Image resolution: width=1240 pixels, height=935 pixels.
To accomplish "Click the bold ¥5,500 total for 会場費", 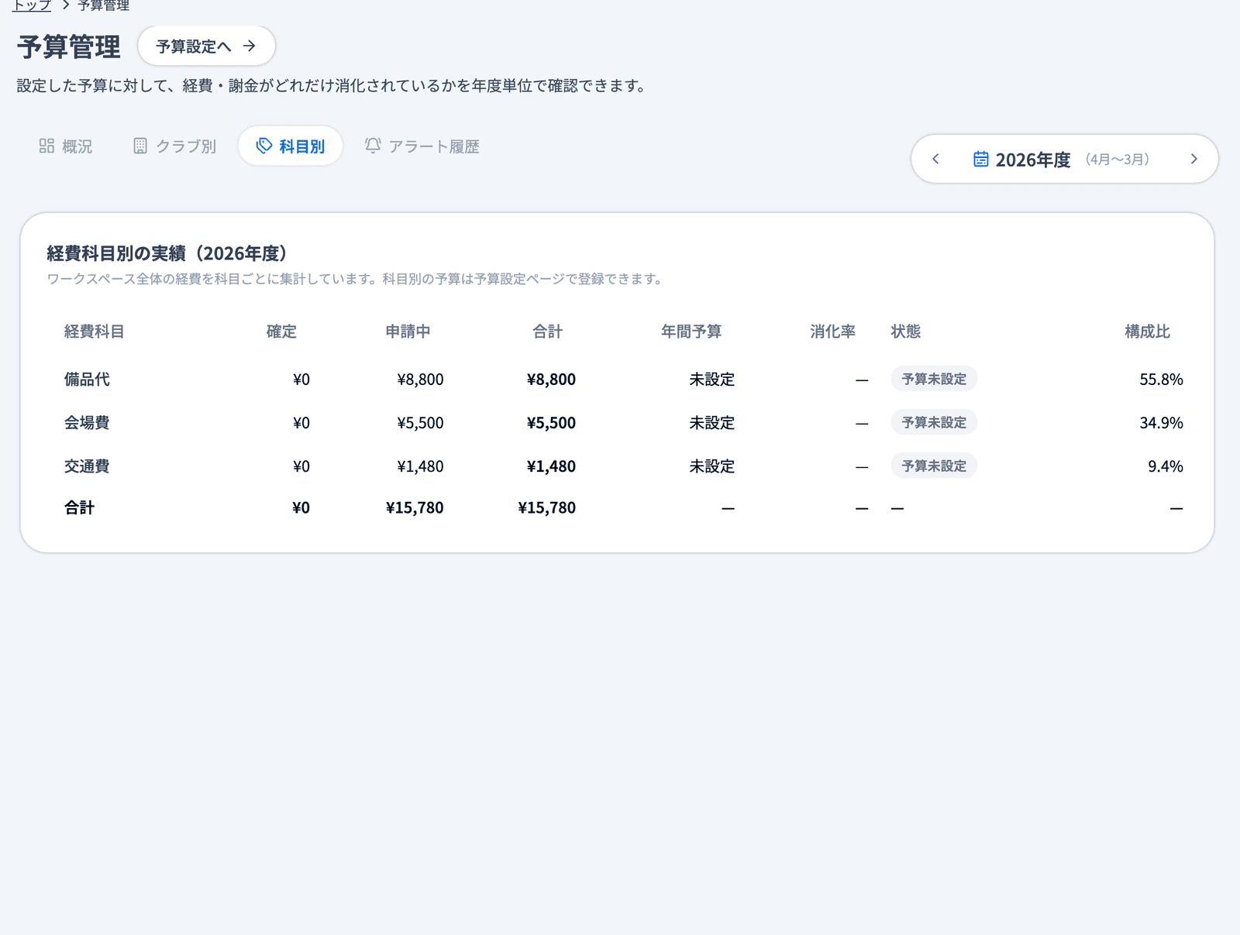I will [551, 423].
